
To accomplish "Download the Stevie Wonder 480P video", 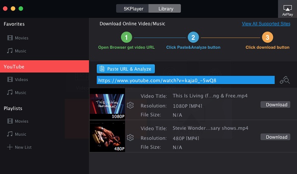I will 275,137.
